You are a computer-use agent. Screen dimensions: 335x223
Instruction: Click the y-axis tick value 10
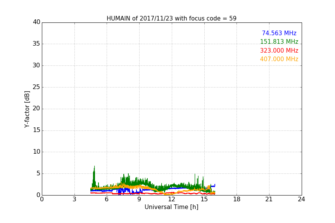tap(36, 152)
